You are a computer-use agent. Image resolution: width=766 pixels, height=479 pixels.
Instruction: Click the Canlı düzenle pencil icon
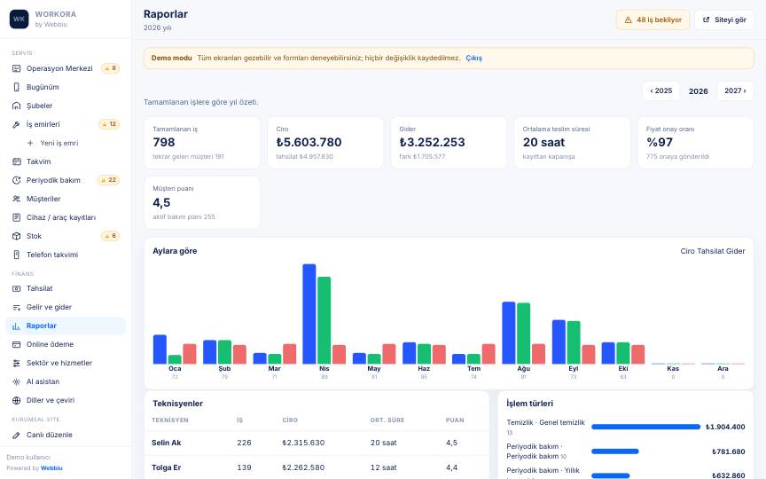tap(16, 435)
